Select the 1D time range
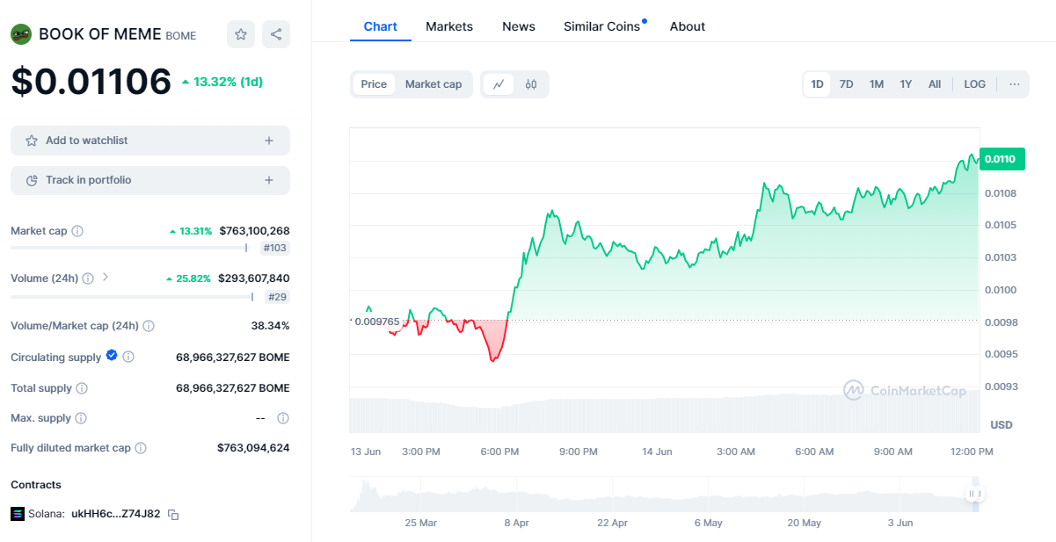The width and height of the screenshot is (1056, 542). point(817,84)
